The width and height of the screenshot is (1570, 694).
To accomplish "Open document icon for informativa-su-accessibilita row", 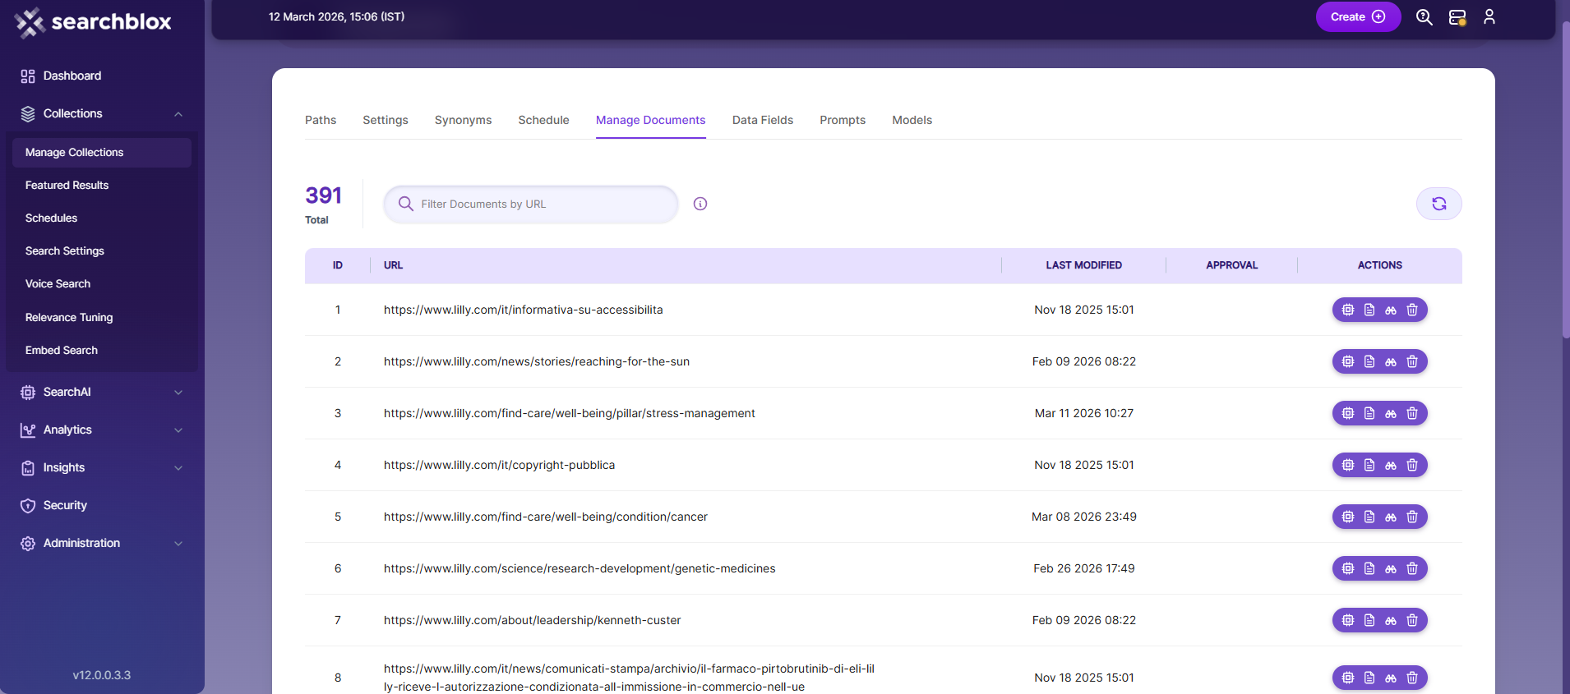I will coord(1369,310).
